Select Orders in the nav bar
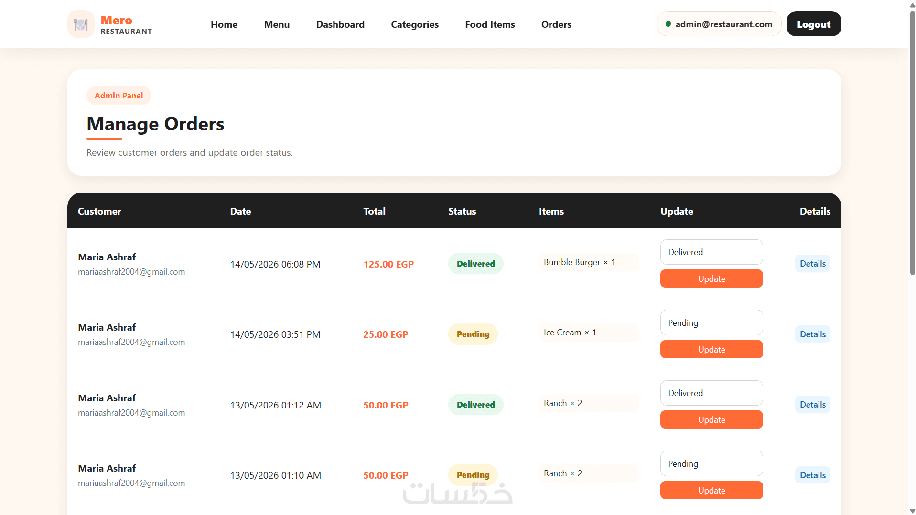Image resolution: width=916 pixels, height=515 pixels. coord(556,24)
